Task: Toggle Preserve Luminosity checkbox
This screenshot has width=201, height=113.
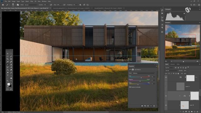Action: point(130,87)
